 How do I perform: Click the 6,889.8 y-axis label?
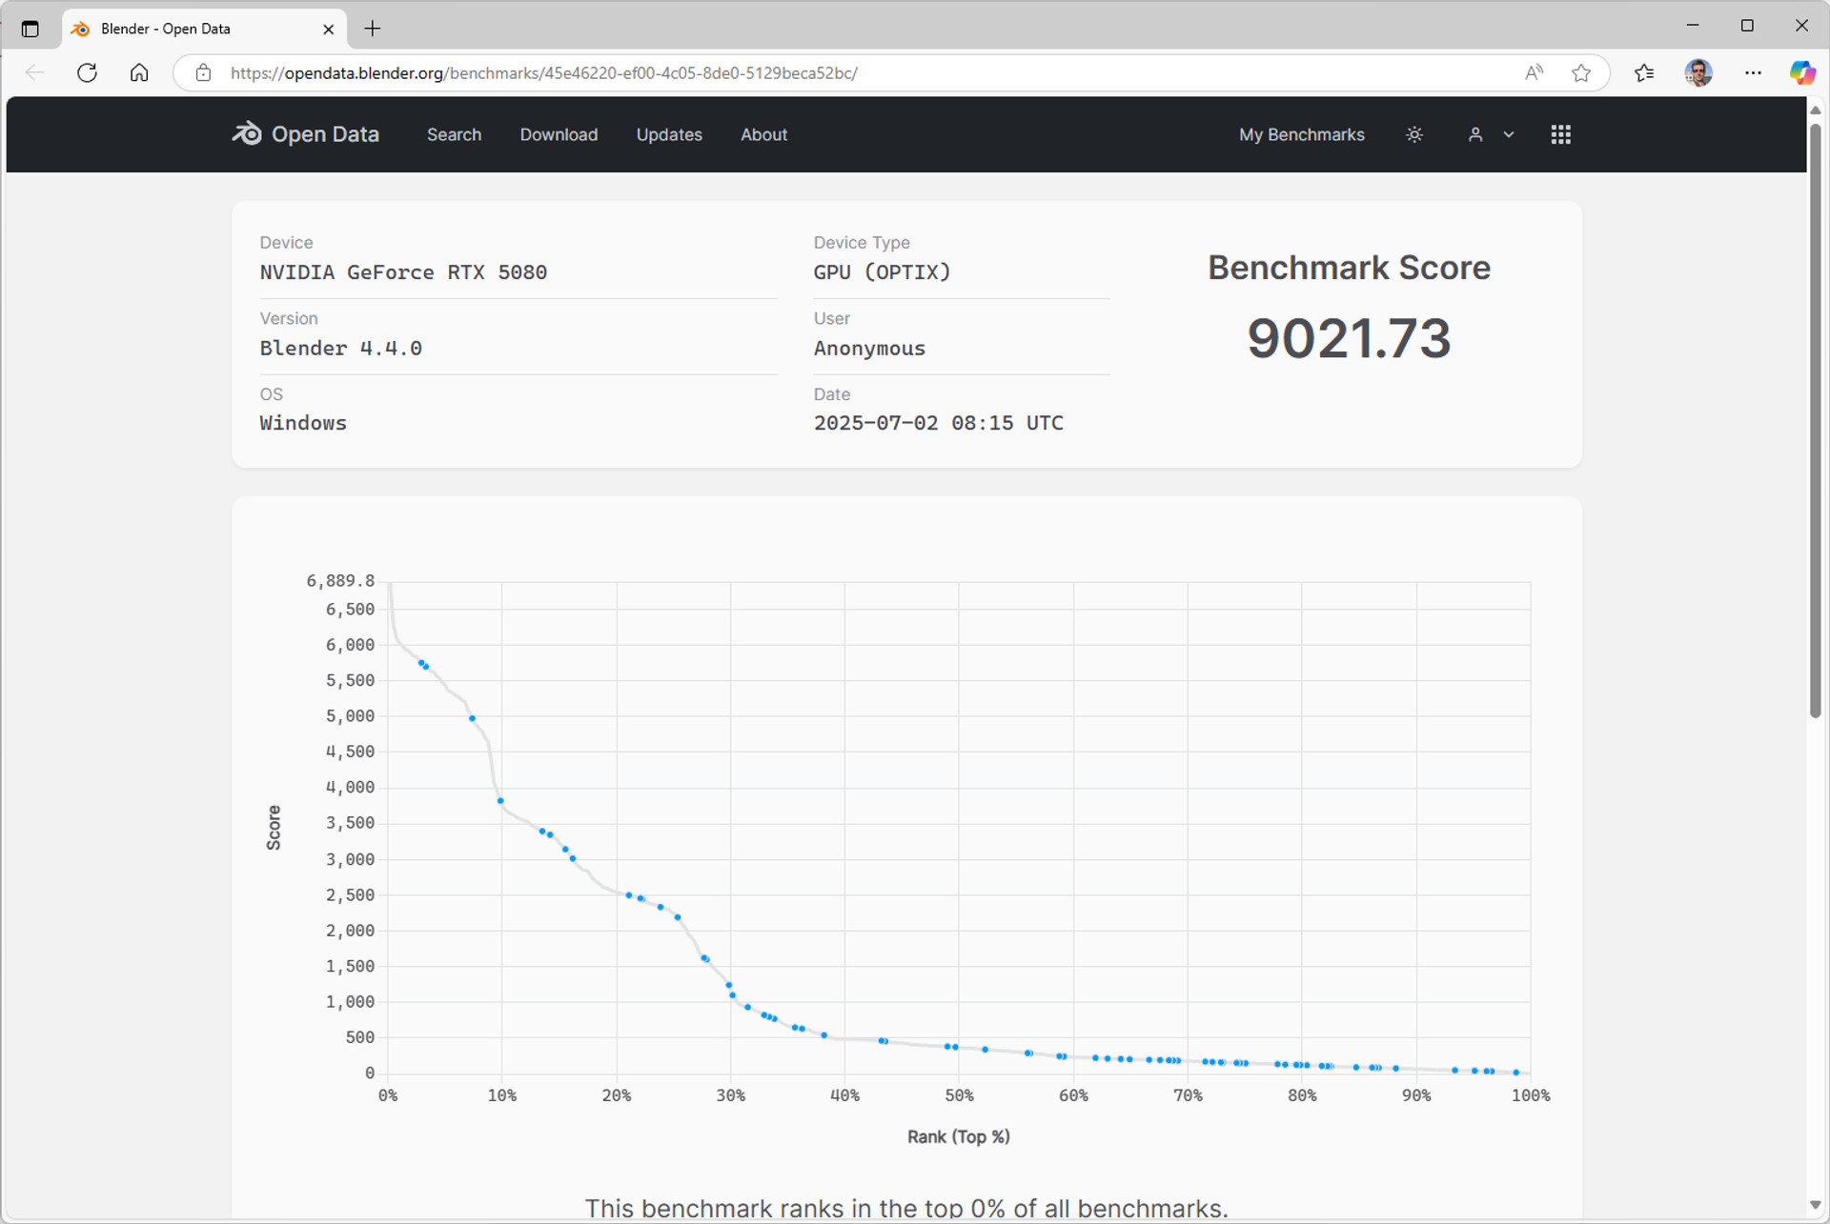click(x=340, y=580)
